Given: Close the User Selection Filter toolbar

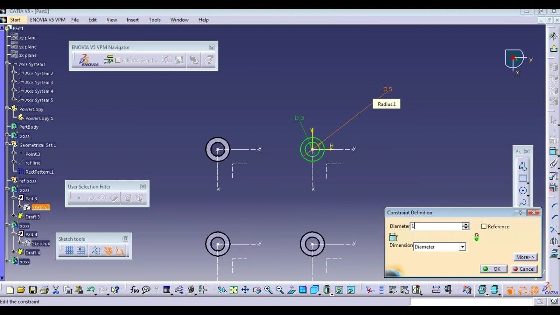Looking at the screenshot, I should click(x=143, y=186).
